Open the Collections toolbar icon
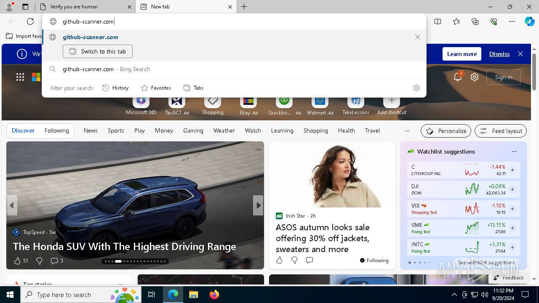Viewport: 539px width, 303px height. click(475, 21)
